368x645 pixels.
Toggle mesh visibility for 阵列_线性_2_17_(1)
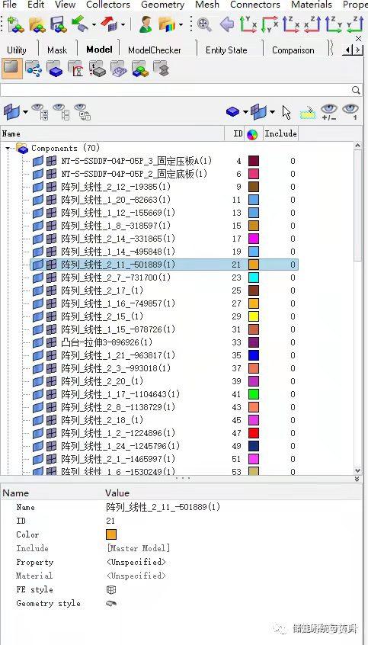click(51, 290)
